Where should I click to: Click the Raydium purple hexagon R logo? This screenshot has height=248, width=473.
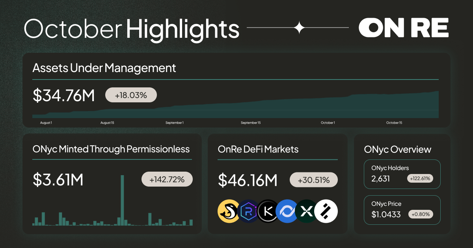[248, 212]
